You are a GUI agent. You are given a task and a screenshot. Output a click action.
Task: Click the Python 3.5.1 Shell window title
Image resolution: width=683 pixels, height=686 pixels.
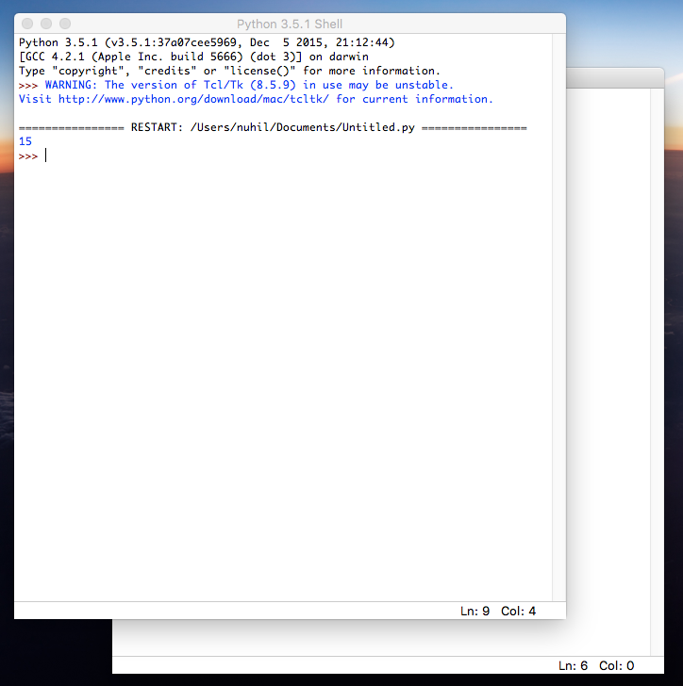tap(290, 24)
